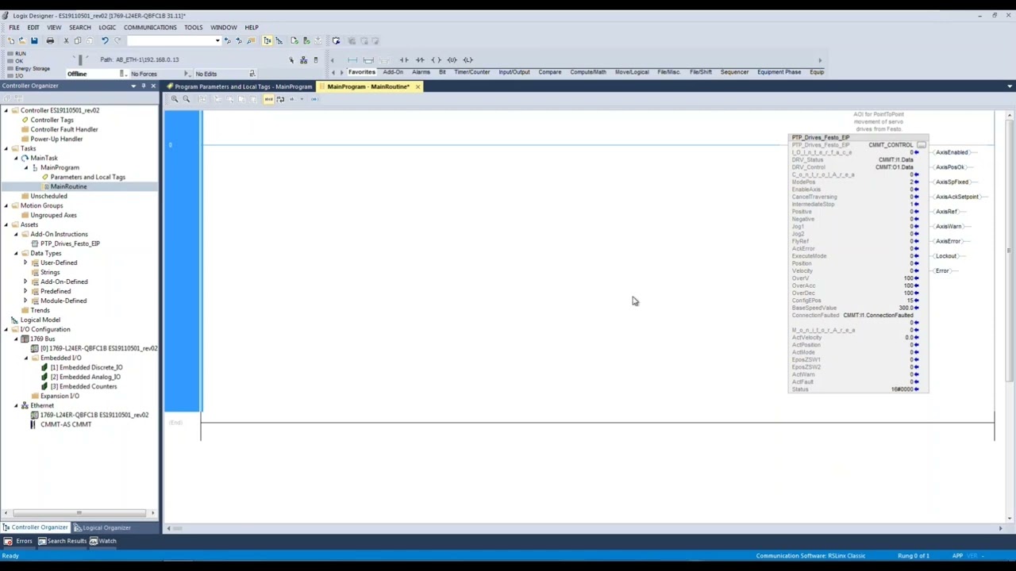Open the FILE menu
Screen dimensions: 1016x571
coord(14,27)
